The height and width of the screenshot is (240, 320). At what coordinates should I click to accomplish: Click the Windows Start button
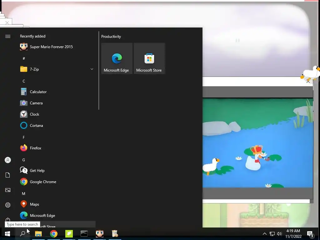(x=7, y=234)
